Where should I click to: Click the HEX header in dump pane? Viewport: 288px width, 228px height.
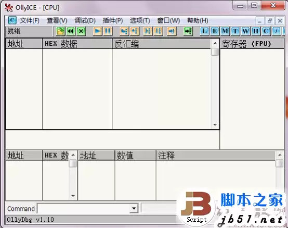56,156
